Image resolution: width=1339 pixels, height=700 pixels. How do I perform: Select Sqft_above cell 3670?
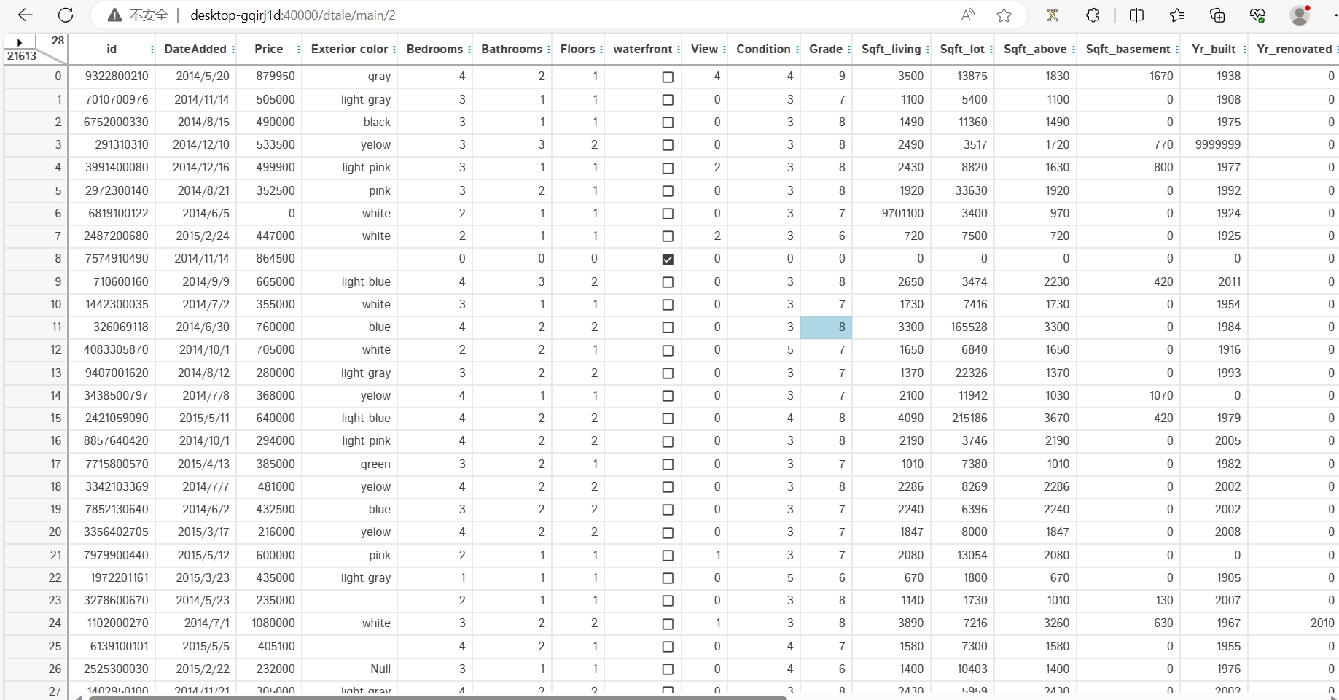(x=1036, y=419)
